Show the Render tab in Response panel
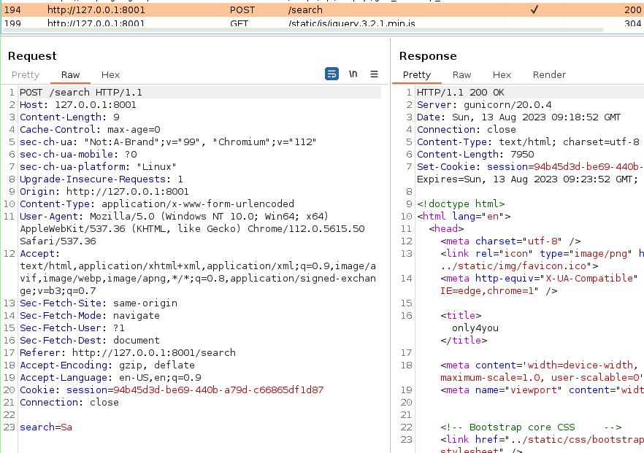 (549, 75)
